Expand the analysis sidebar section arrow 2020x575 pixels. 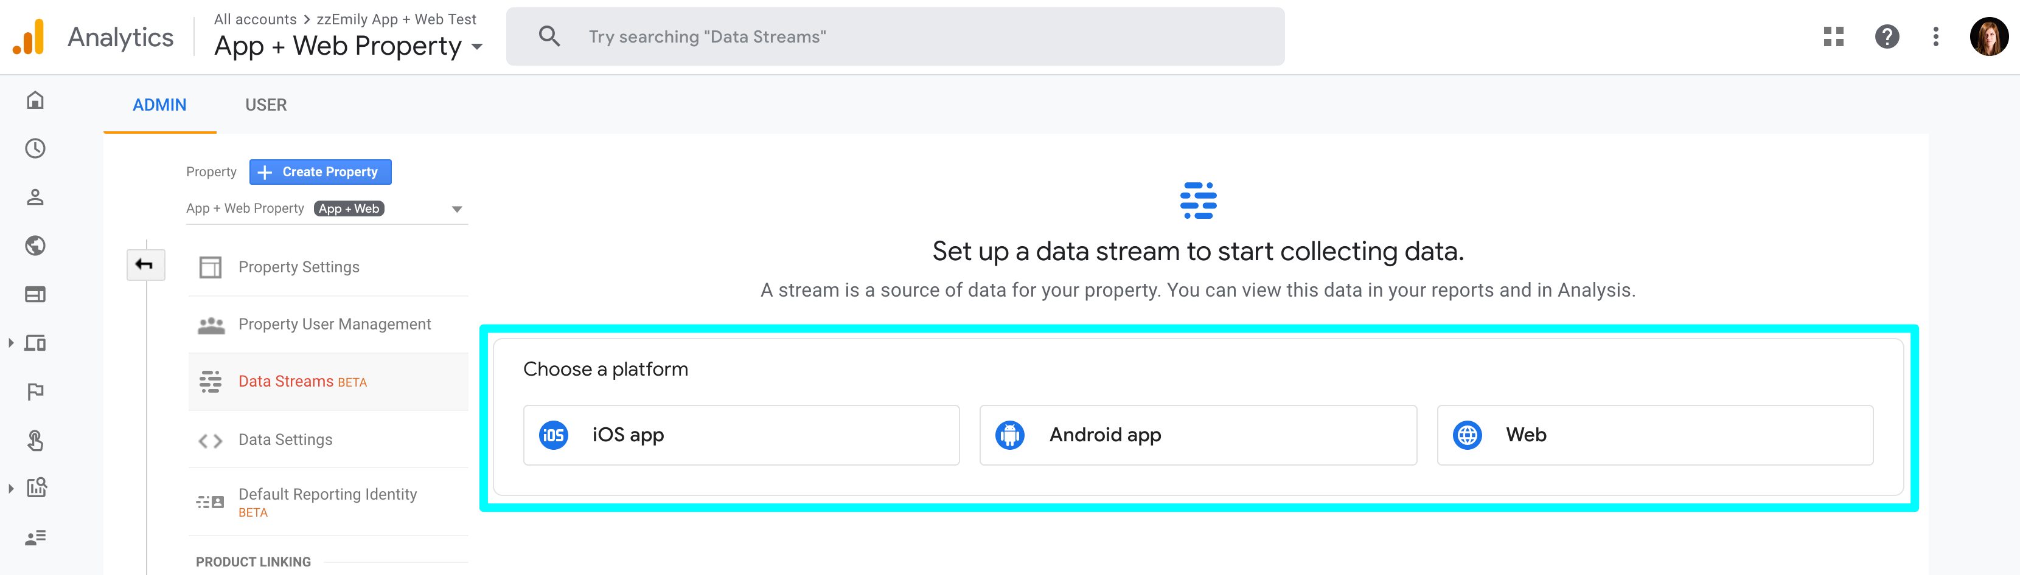coord(11,489)
